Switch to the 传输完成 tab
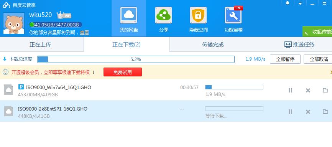Viewport: 332px width, 147px height. [x=213, y=45]
